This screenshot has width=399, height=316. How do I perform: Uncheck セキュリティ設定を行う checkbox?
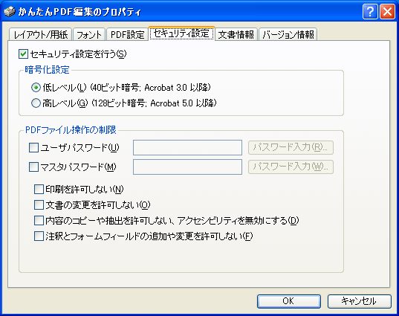point(24,54)
